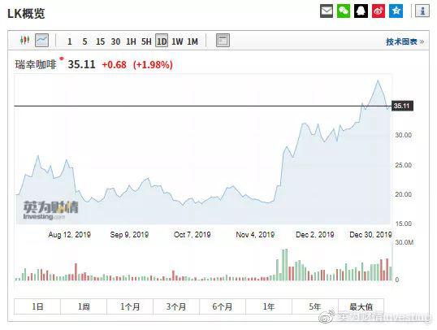The height and width of the screenshot is (330, 437).
Task: Click the 30.00 price axis label
Action: tap(403, 135)
